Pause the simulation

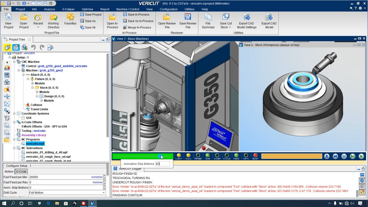click(x=344, y=156)
